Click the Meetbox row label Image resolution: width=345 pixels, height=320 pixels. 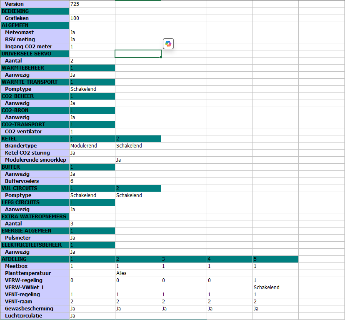point(35,266)
